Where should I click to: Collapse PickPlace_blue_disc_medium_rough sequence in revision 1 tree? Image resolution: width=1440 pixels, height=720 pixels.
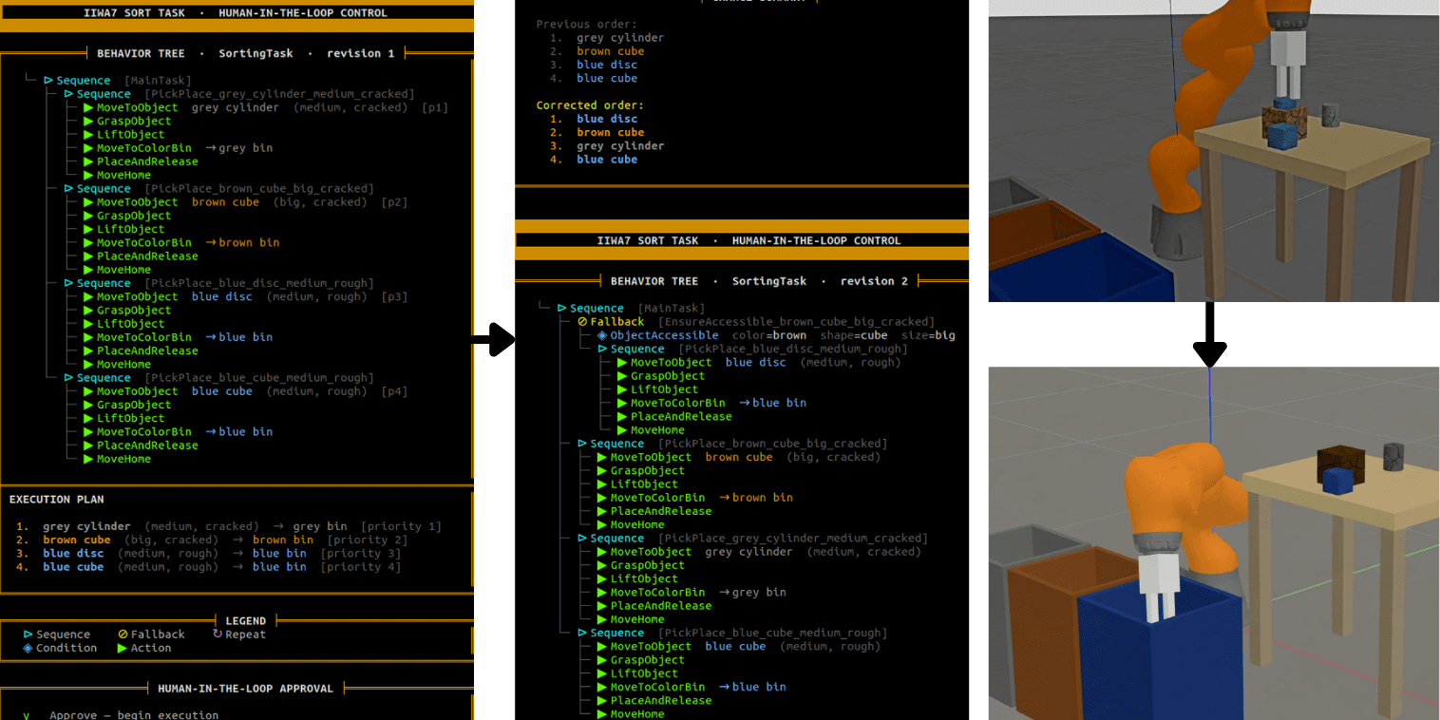tap(68, 283)
